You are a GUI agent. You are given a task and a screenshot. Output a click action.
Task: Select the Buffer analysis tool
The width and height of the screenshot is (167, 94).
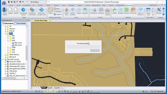[115, 11]
